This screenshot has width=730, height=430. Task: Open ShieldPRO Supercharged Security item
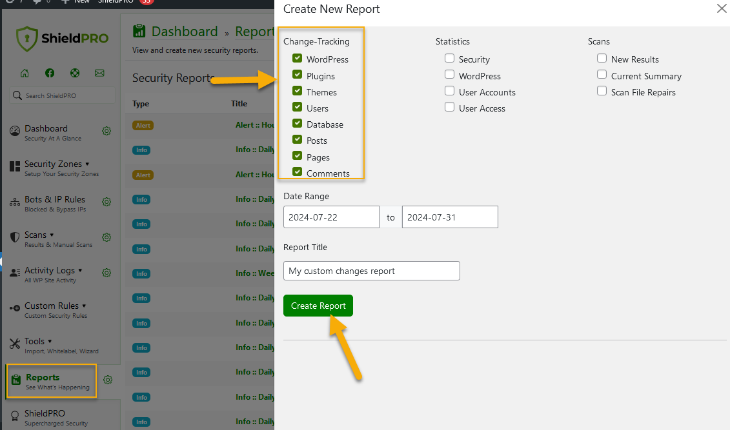click(x=56, y=418)
